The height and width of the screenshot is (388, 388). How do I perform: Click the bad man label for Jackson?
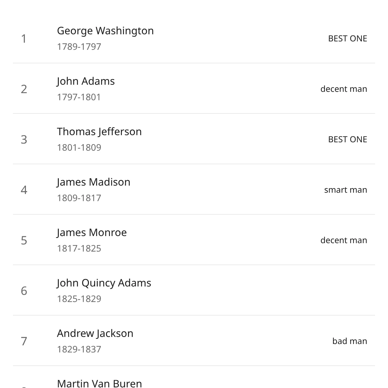tap(350, 341)
